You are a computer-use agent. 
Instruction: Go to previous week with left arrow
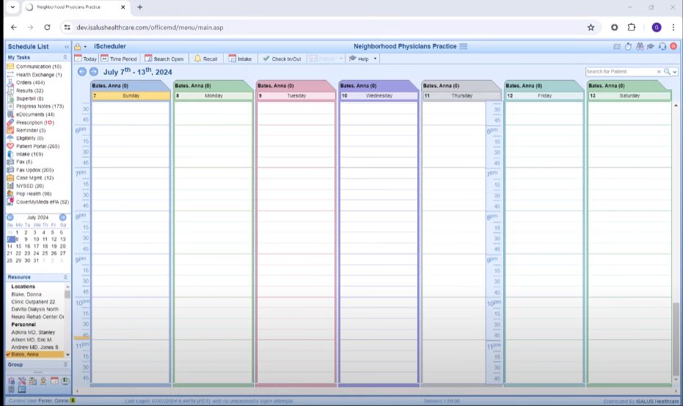82,72
